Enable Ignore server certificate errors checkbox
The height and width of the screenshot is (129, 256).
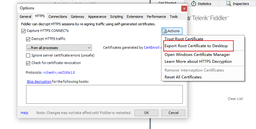point(28,56)
